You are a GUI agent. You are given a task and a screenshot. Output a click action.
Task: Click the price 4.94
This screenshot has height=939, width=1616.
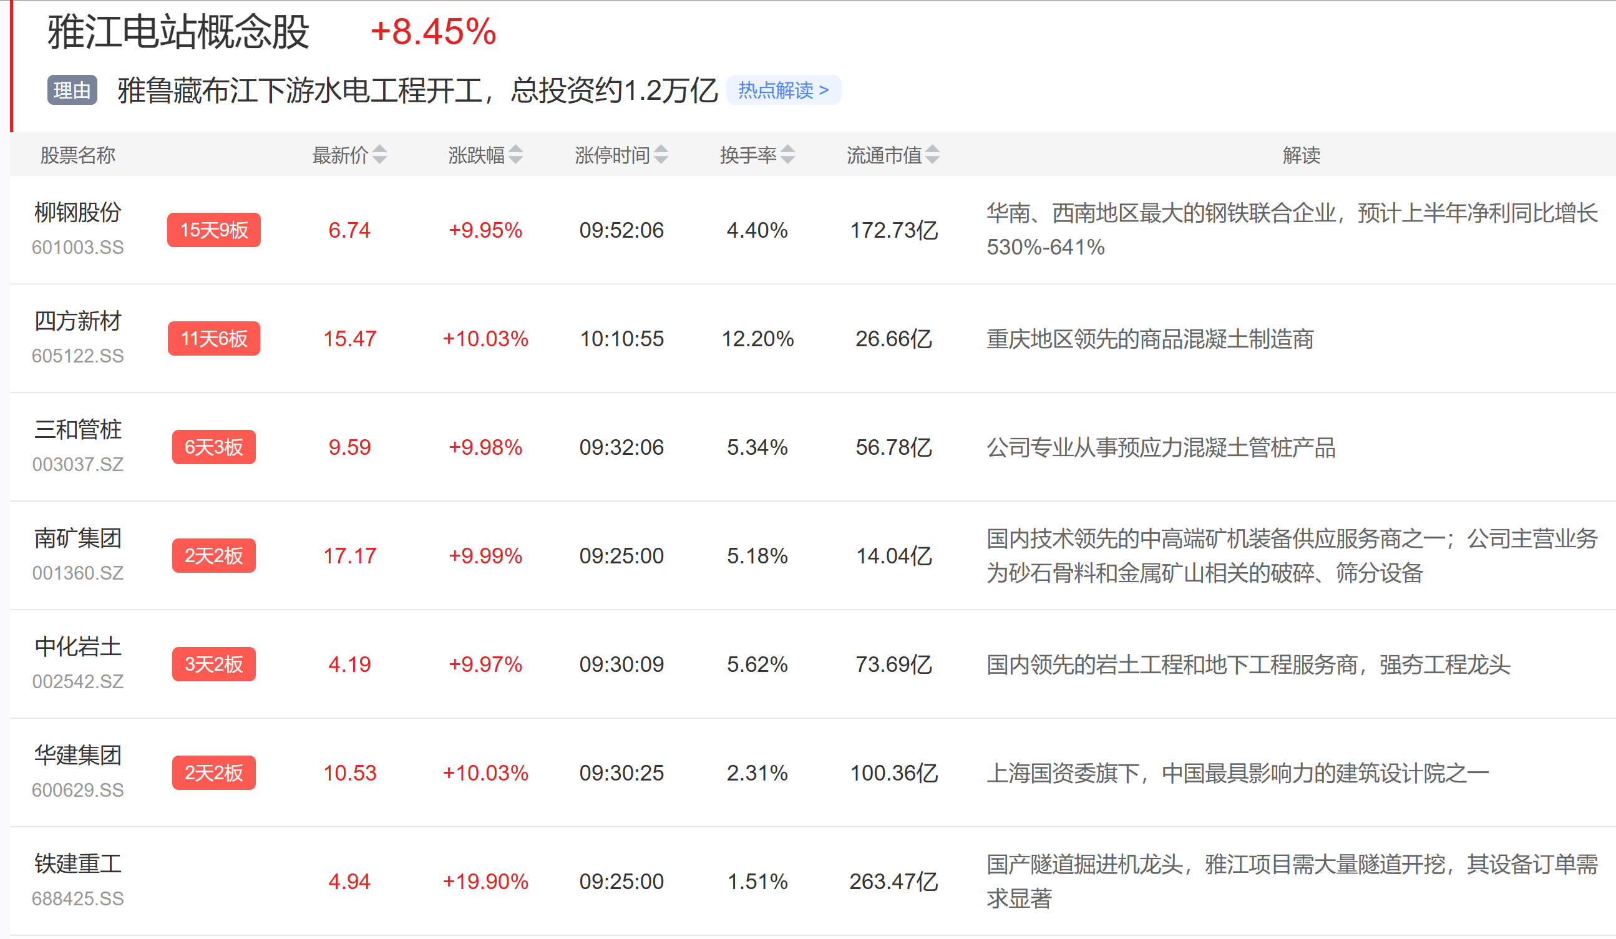[349, 881]
